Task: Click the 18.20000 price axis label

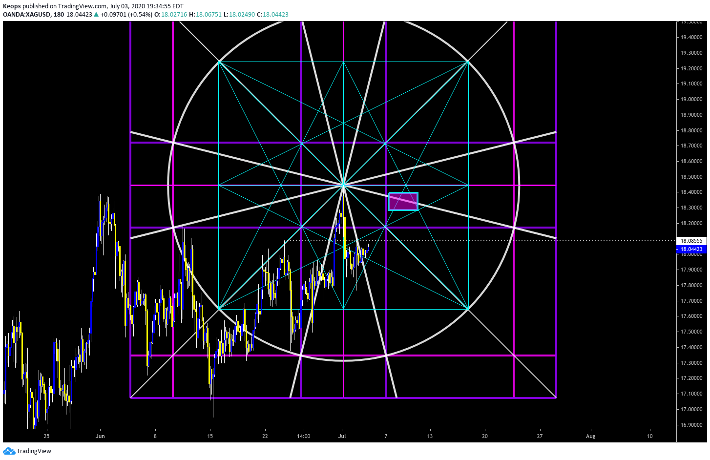Action: 692,223
